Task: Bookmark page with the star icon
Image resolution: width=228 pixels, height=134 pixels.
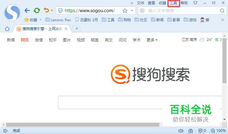Action: click(x=125, y=11)
